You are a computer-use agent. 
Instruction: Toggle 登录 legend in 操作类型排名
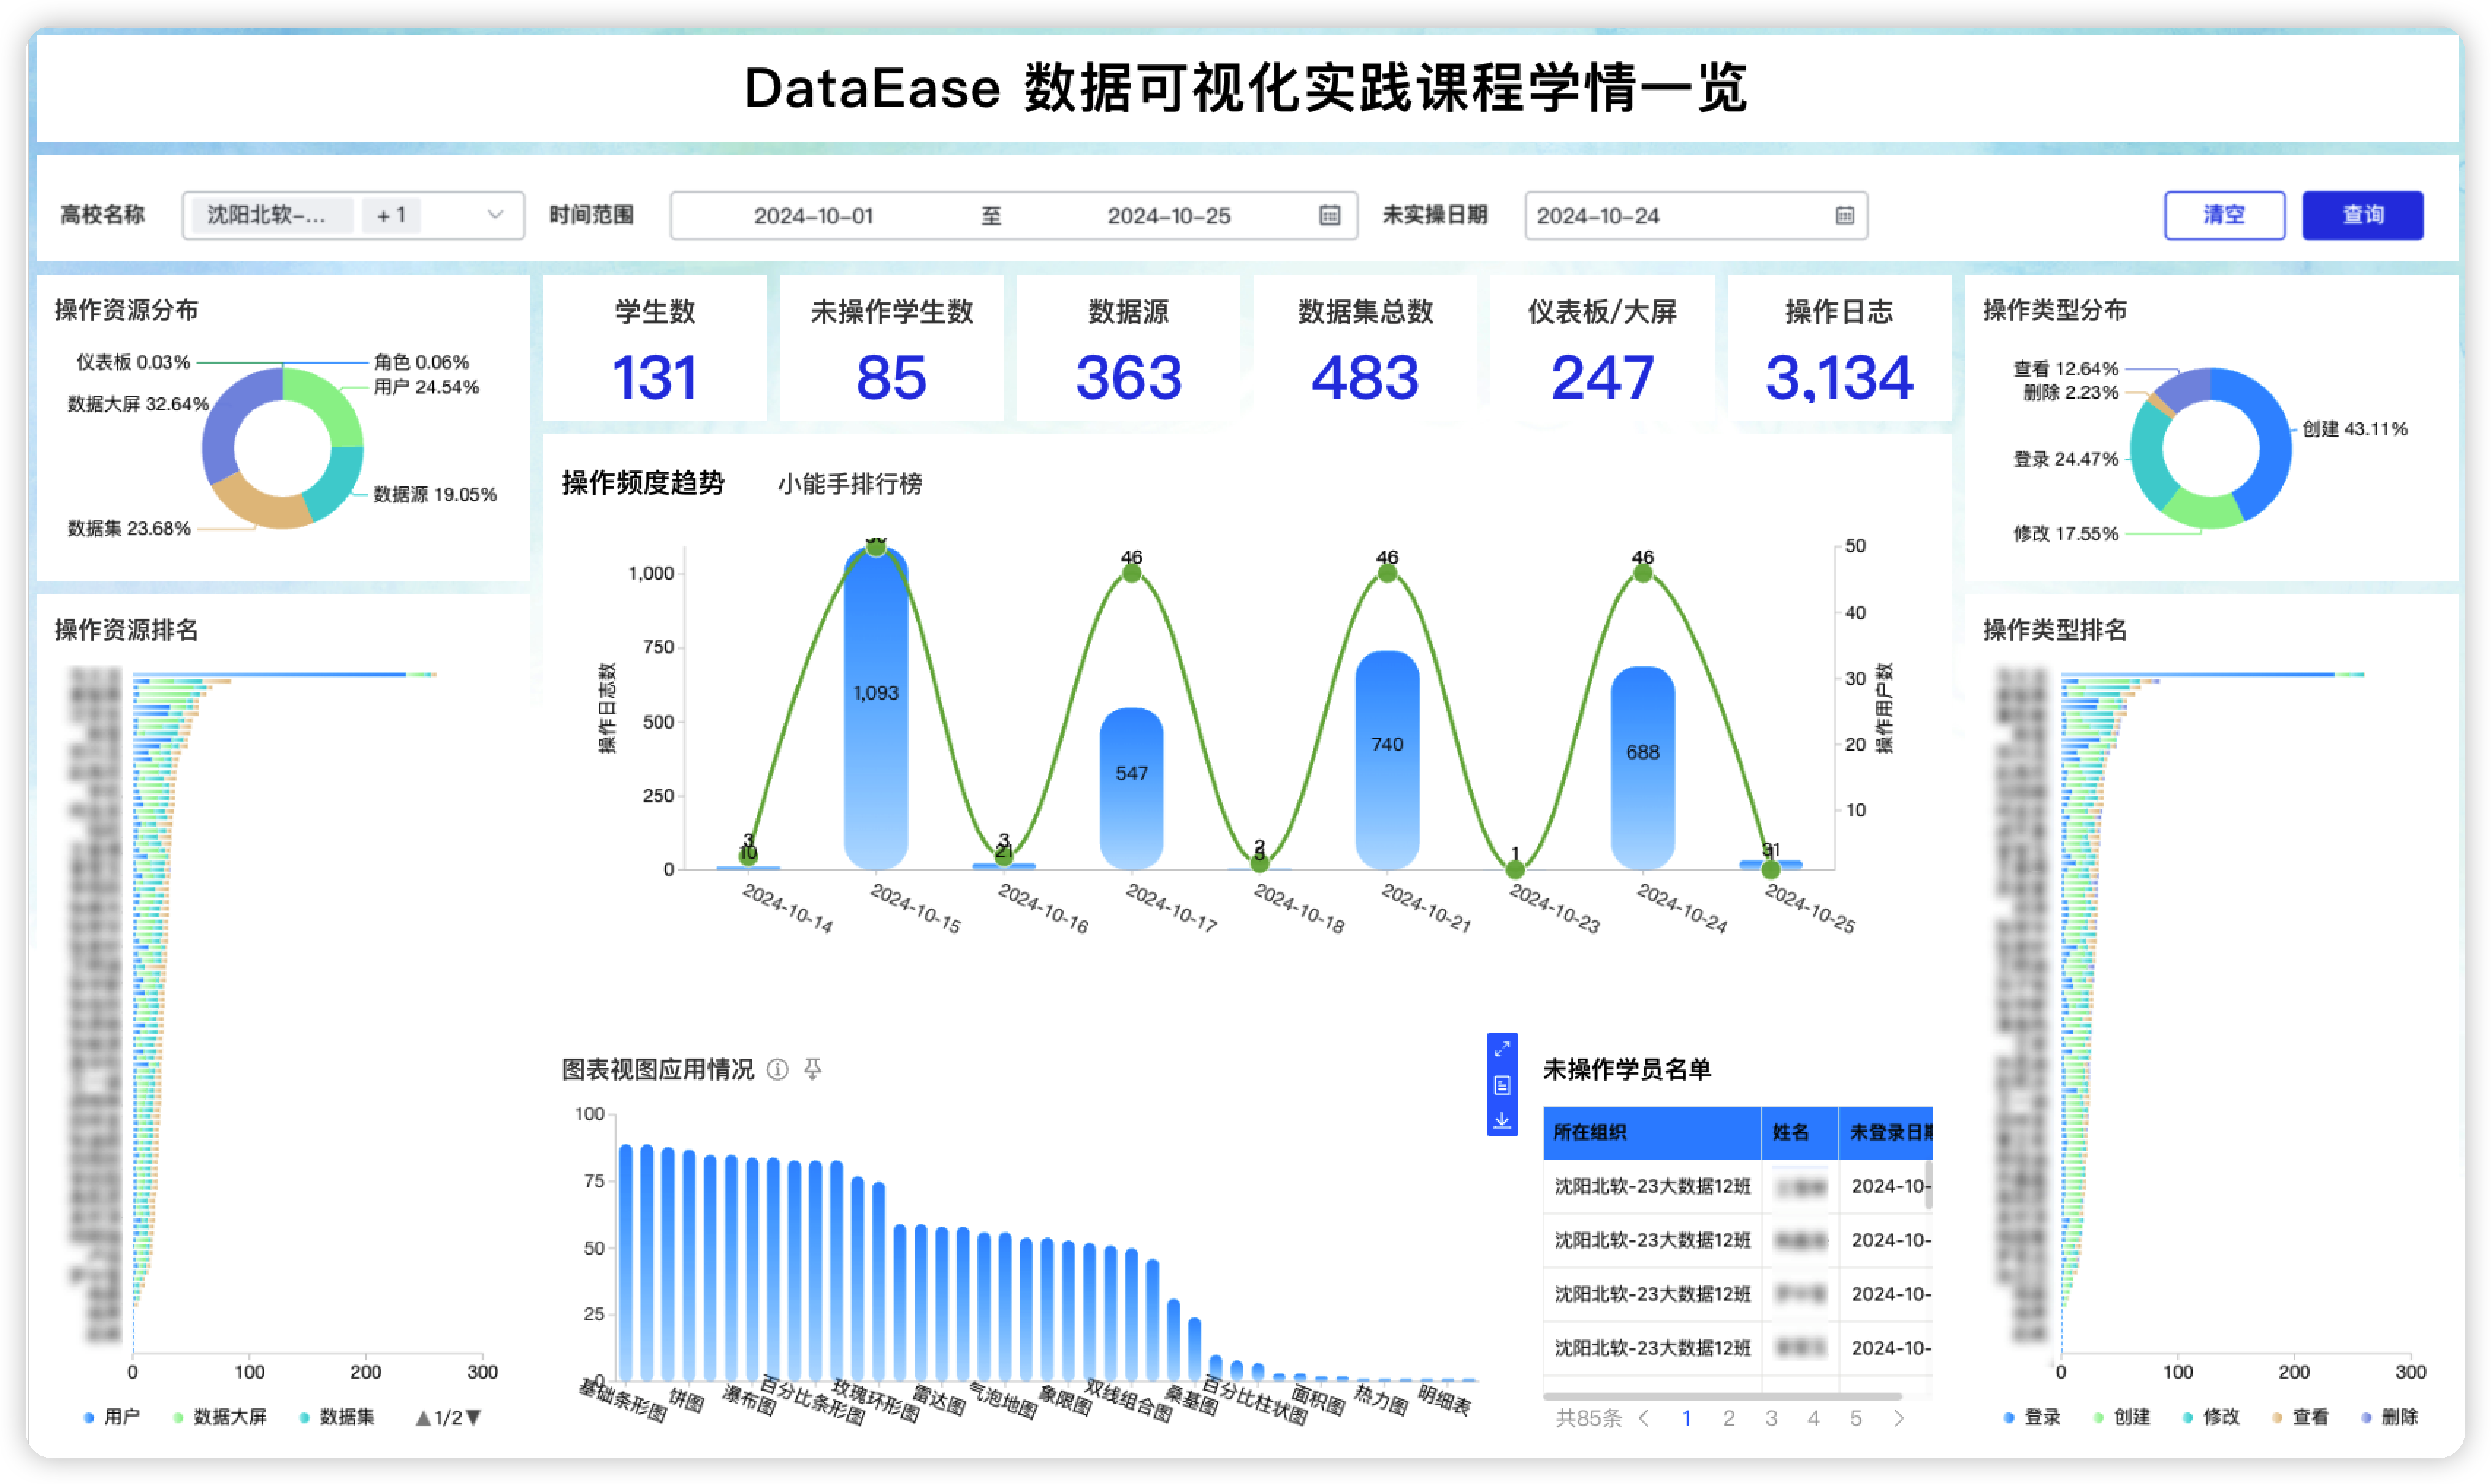point(2032,1417)
